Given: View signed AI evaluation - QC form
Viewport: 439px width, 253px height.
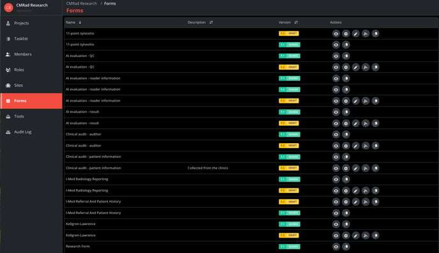Looking at the screenshot, I should (336, 56).
